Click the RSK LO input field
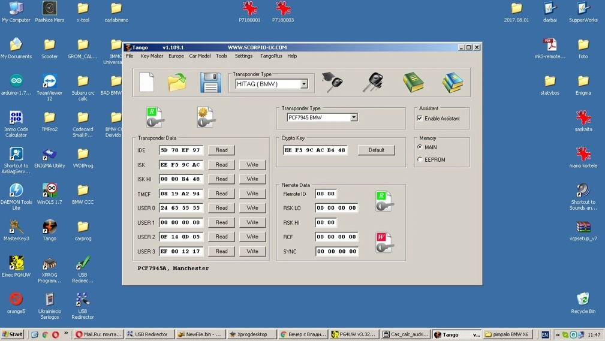This screenshot has width=605, height=341. [x=336, y=207]
